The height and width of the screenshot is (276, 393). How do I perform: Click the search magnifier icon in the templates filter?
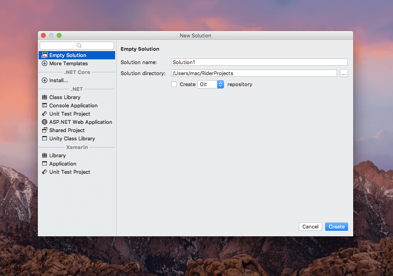click(x=79, y=46)
